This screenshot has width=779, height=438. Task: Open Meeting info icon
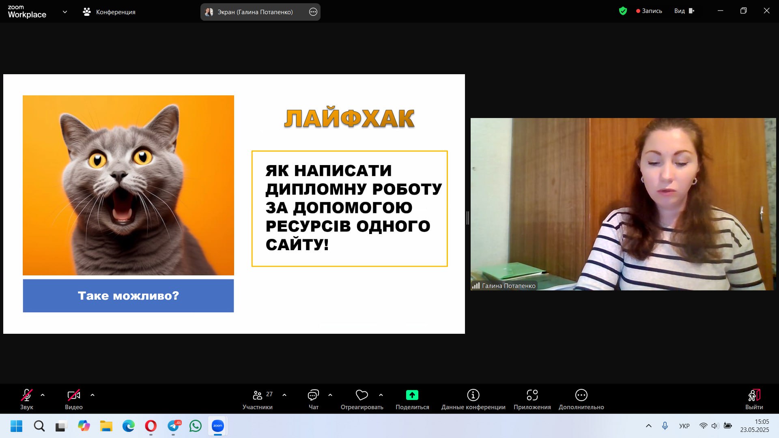click(x=473, y=395)
